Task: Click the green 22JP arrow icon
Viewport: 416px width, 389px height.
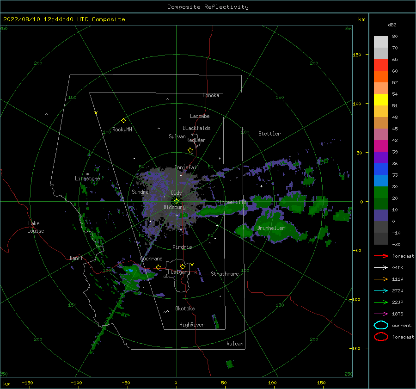Action: tap(381, 302)
